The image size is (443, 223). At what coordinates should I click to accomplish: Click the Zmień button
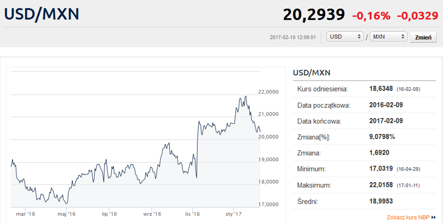[423, 37]
